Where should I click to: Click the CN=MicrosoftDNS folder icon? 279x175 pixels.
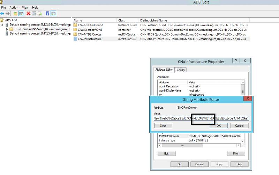pos(75,30)
